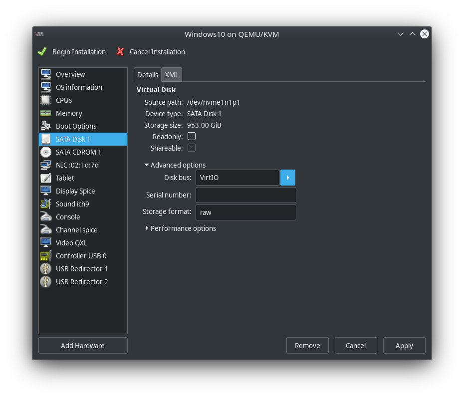Screen dimensions: 464x398
Task: Select the Console serial icon
Action: pos(46,217)
